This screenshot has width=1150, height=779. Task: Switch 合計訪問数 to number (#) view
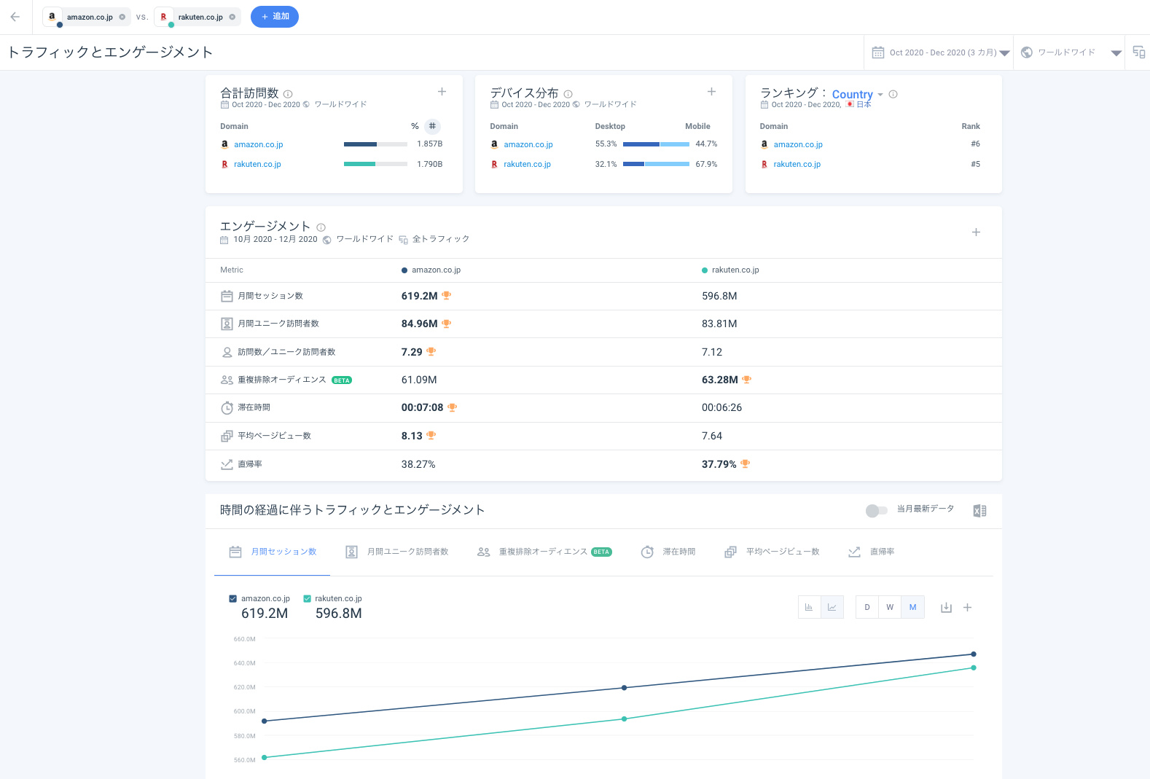pos(432,126)
